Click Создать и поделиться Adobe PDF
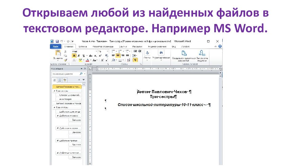This screenshot has width=296, height=166. (x=184, y=56)
